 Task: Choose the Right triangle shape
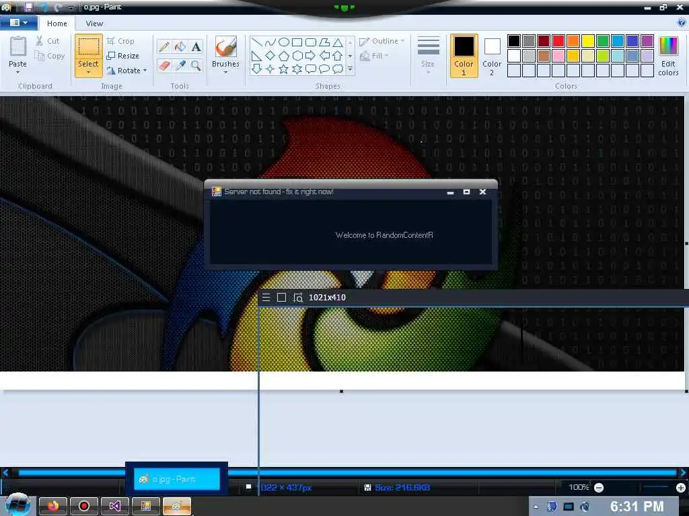click(x=257, y=56)
